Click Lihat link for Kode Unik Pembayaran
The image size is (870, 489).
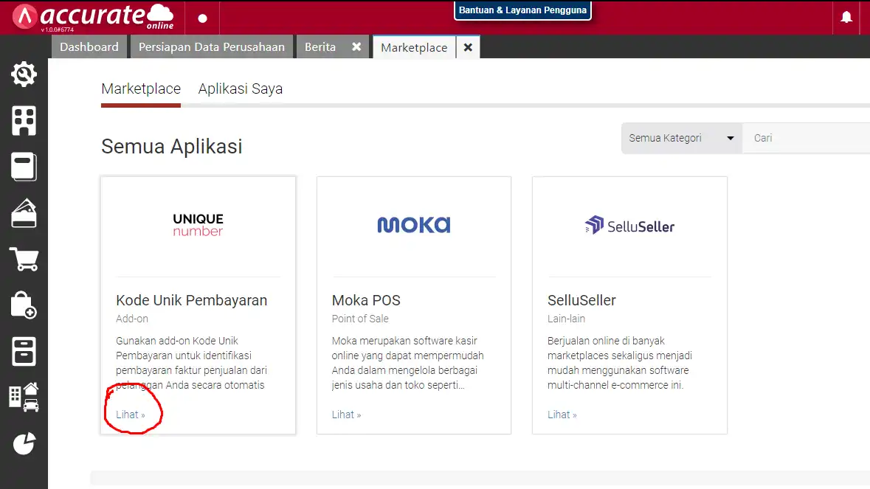[x=131, y=415]
